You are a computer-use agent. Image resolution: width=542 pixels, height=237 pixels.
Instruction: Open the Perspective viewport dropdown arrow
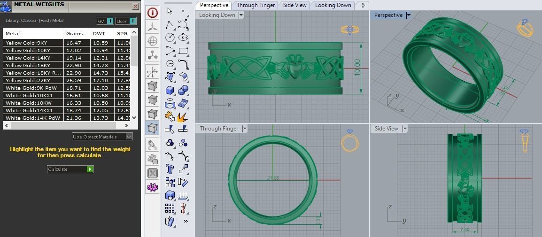coord(408,15)
